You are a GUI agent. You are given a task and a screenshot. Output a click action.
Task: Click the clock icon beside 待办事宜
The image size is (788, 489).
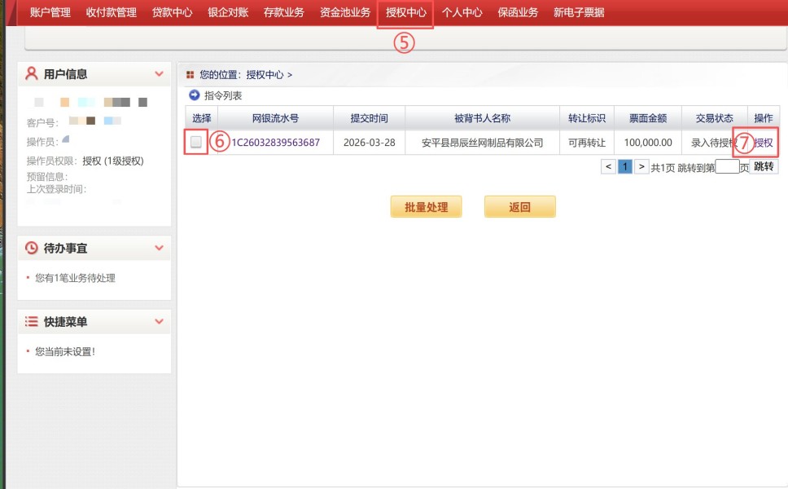32,248
